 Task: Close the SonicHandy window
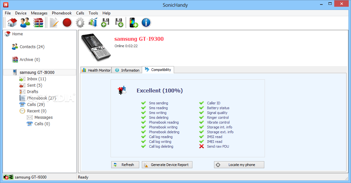[342, 4]
